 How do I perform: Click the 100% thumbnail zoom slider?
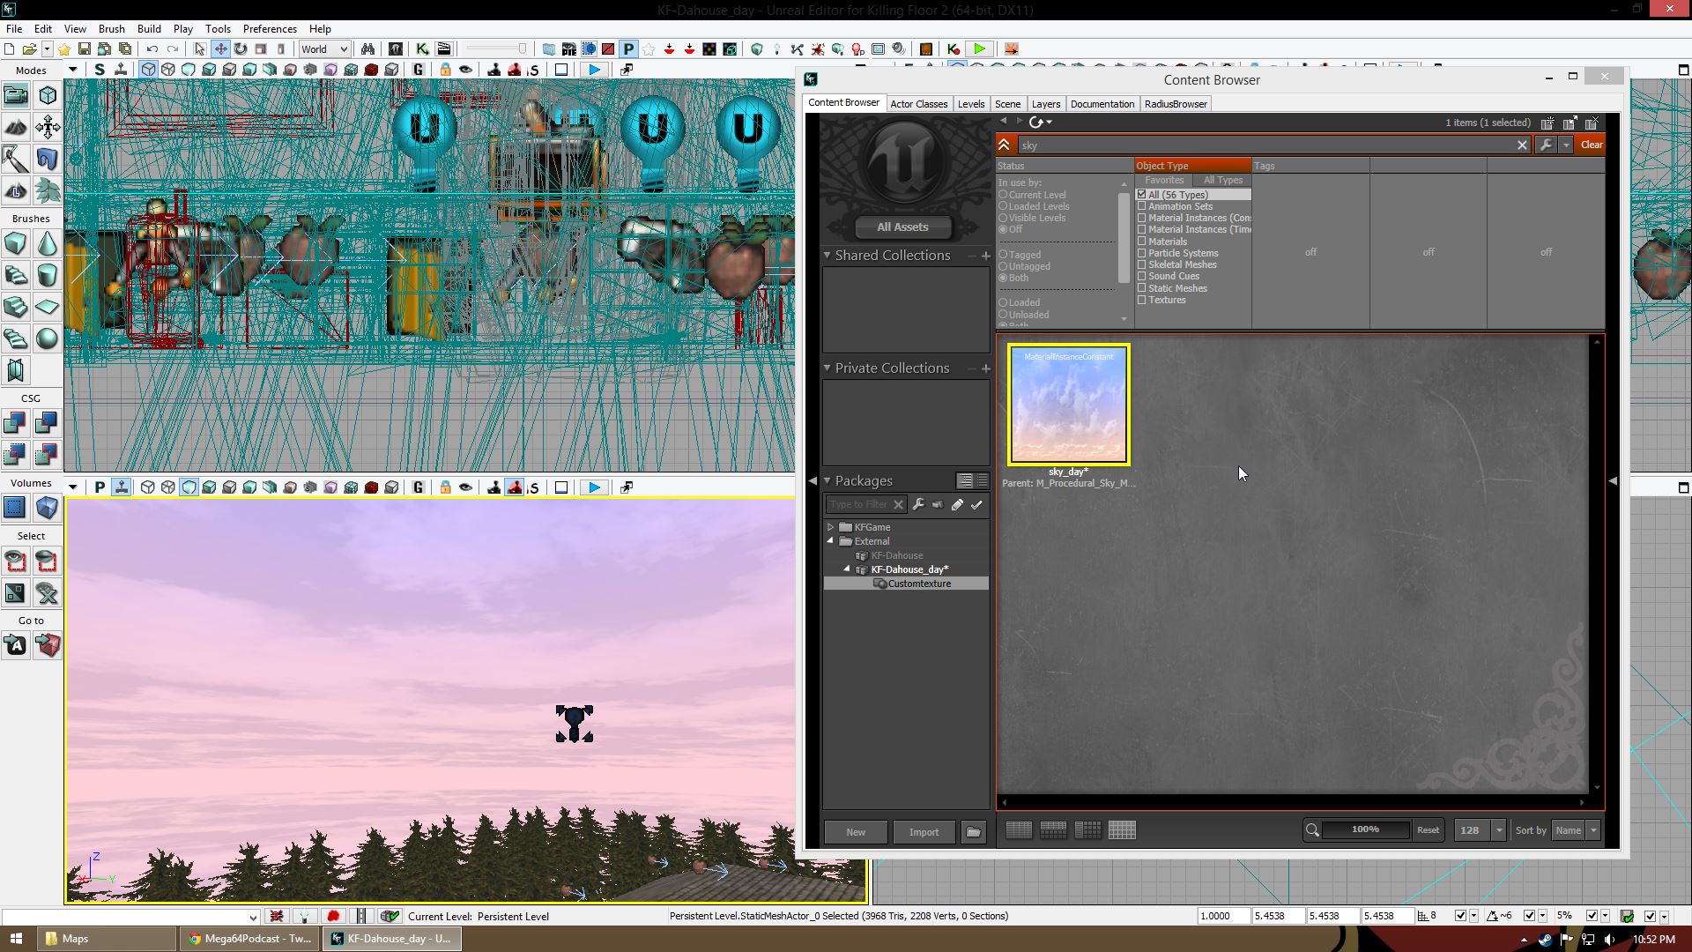tap(1364, 829)
